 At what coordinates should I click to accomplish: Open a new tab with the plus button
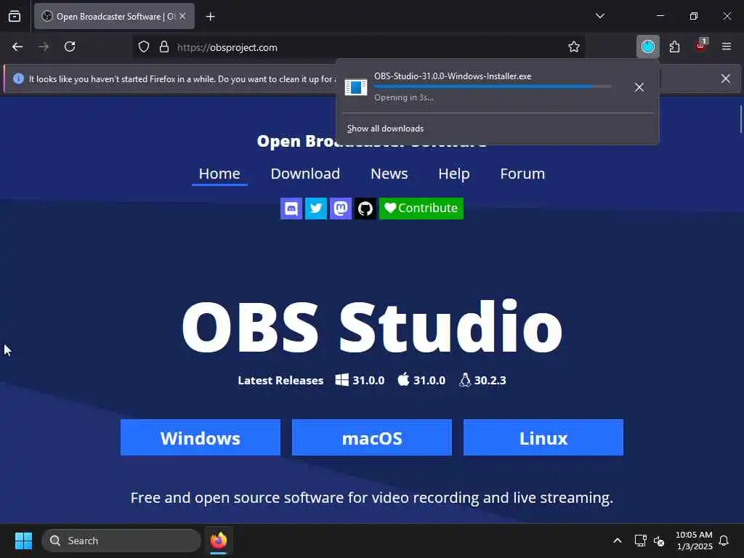[210, 17]
